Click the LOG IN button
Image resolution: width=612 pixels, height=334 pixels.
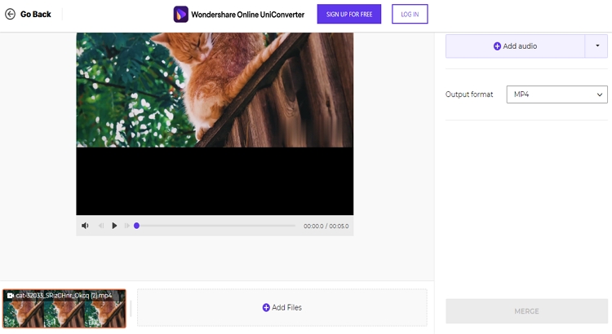click(410, 14)
